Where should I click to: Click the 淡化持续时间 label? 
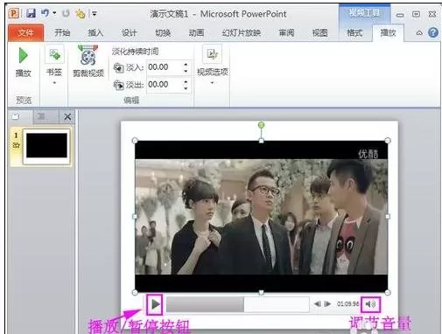136,52
